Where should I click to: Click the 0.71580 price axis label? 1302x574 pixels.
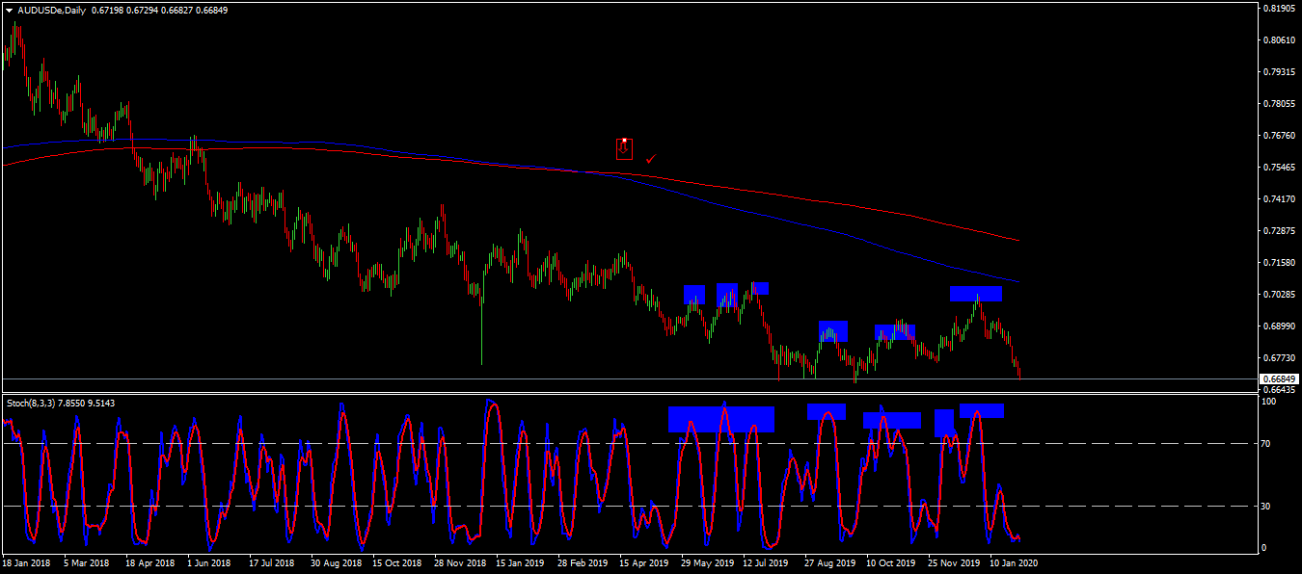pyautogui.click(x=1278, y=262)
